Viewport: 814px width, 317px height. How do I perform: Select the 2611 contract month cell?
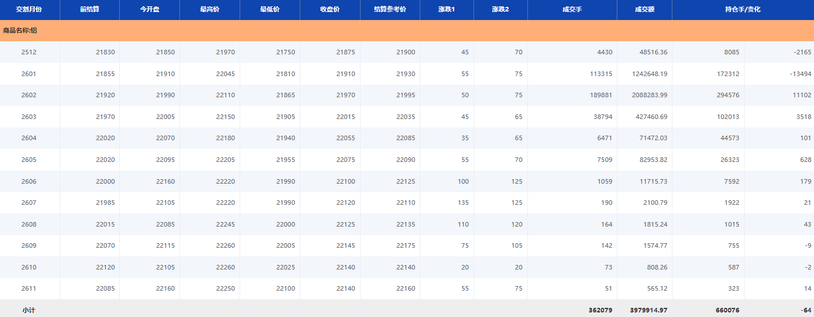click(x=29, y=288)
